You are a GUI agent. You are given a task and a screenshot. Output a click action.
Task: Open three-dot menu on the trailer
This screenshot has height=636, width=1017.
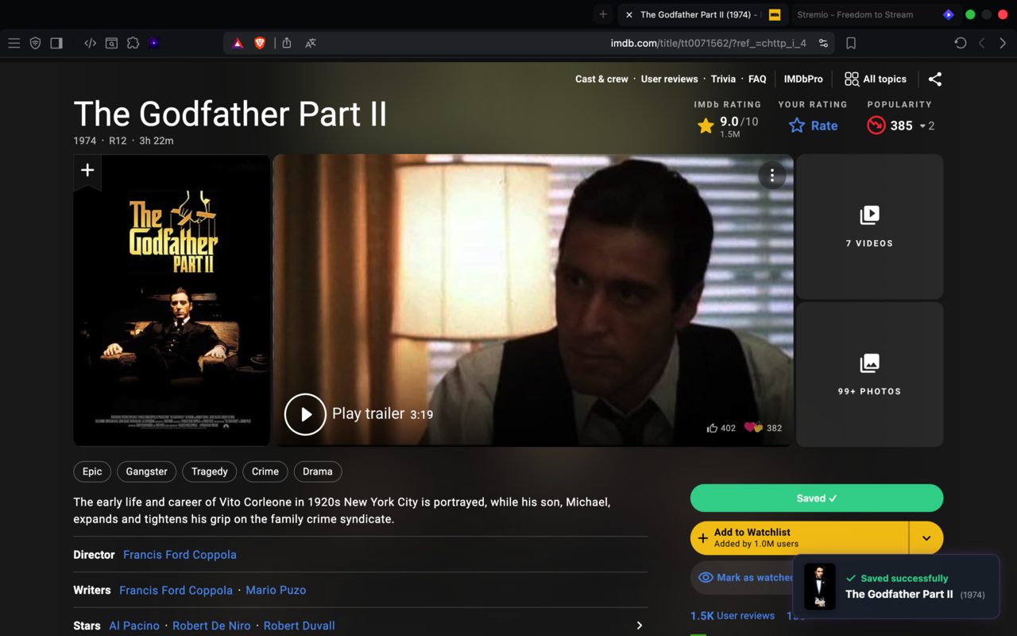point(771,176)
